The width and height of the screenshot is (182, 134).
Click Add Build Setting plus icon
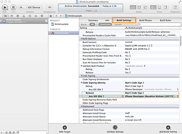(168, 128)
